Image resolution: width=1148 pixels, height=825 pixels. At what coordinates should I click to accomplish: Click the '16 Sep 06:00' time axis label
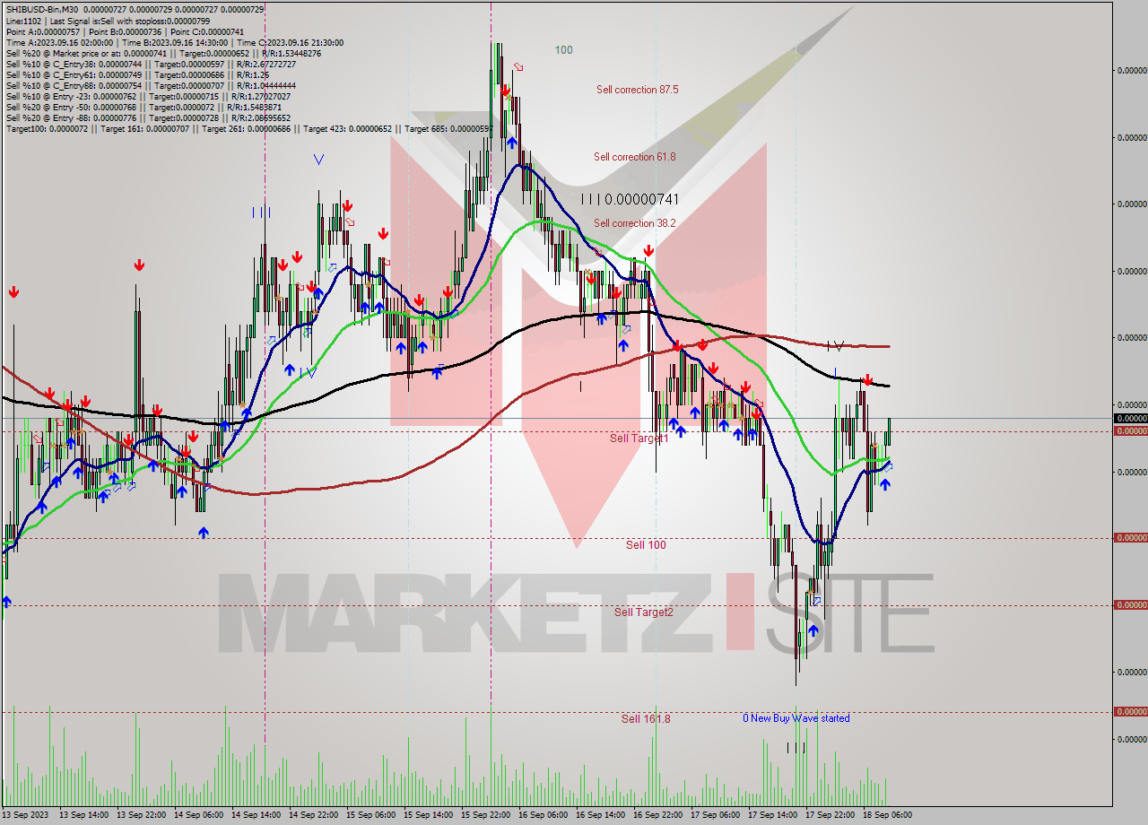pos(543,815)
